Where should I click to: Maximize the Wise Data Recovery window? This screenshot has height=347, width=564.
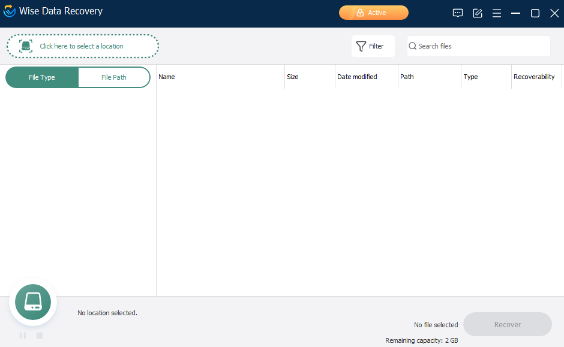535,13
